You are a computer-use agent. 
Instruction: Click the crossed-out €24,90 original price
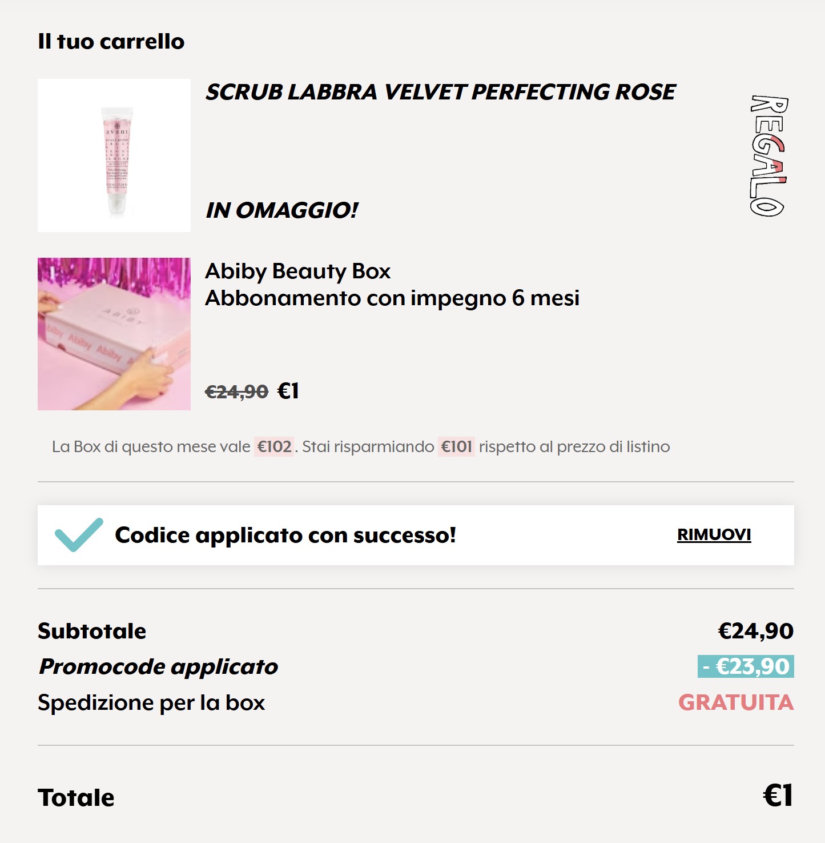(x=236, y=391)
